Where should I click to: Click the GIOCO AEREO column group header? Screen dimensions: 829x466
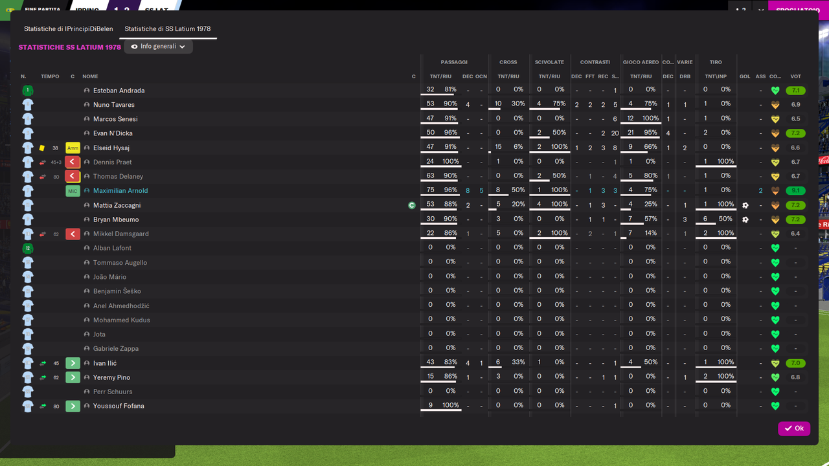(641, 62)
